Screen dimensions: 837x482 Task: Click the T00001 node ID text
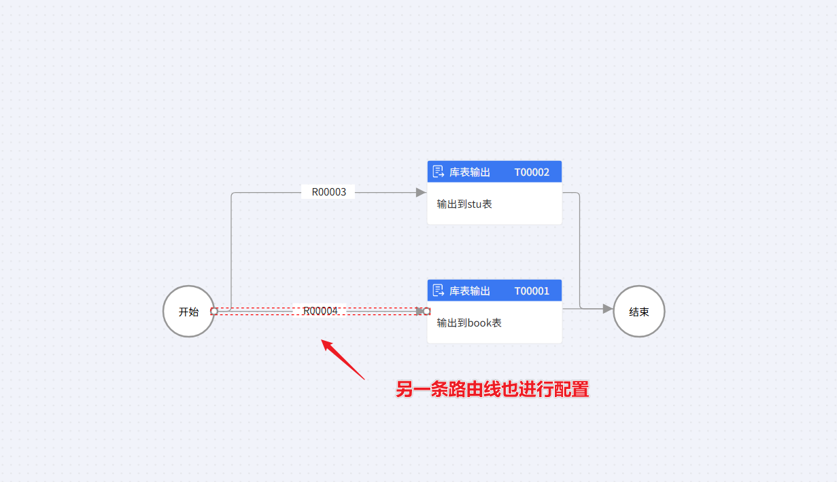click(532, 291)
